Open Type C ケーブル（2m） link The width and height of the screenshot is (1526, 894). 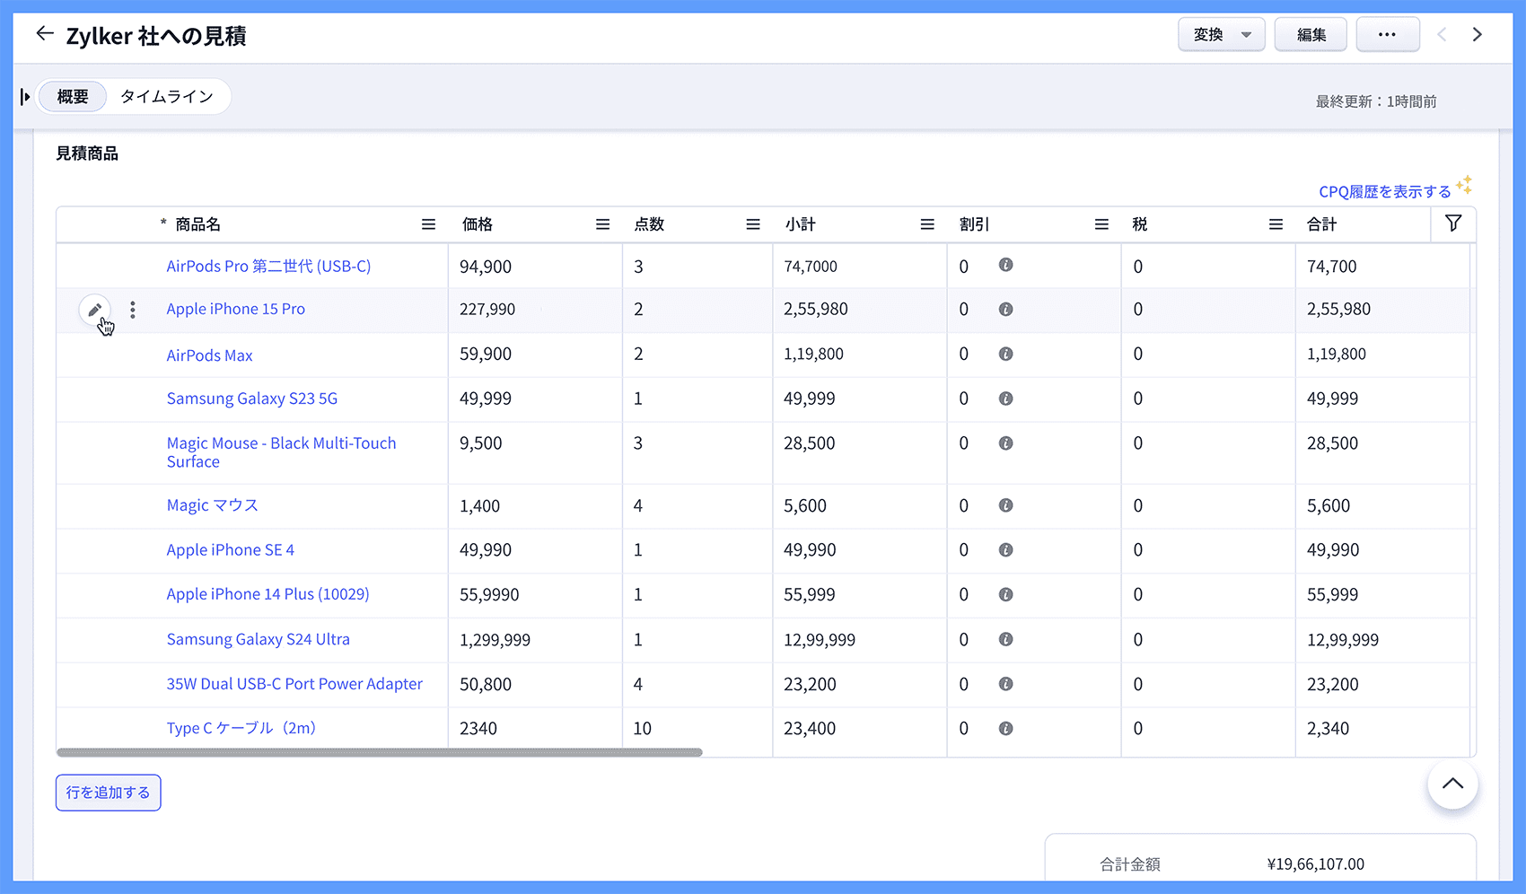point(241,728)
